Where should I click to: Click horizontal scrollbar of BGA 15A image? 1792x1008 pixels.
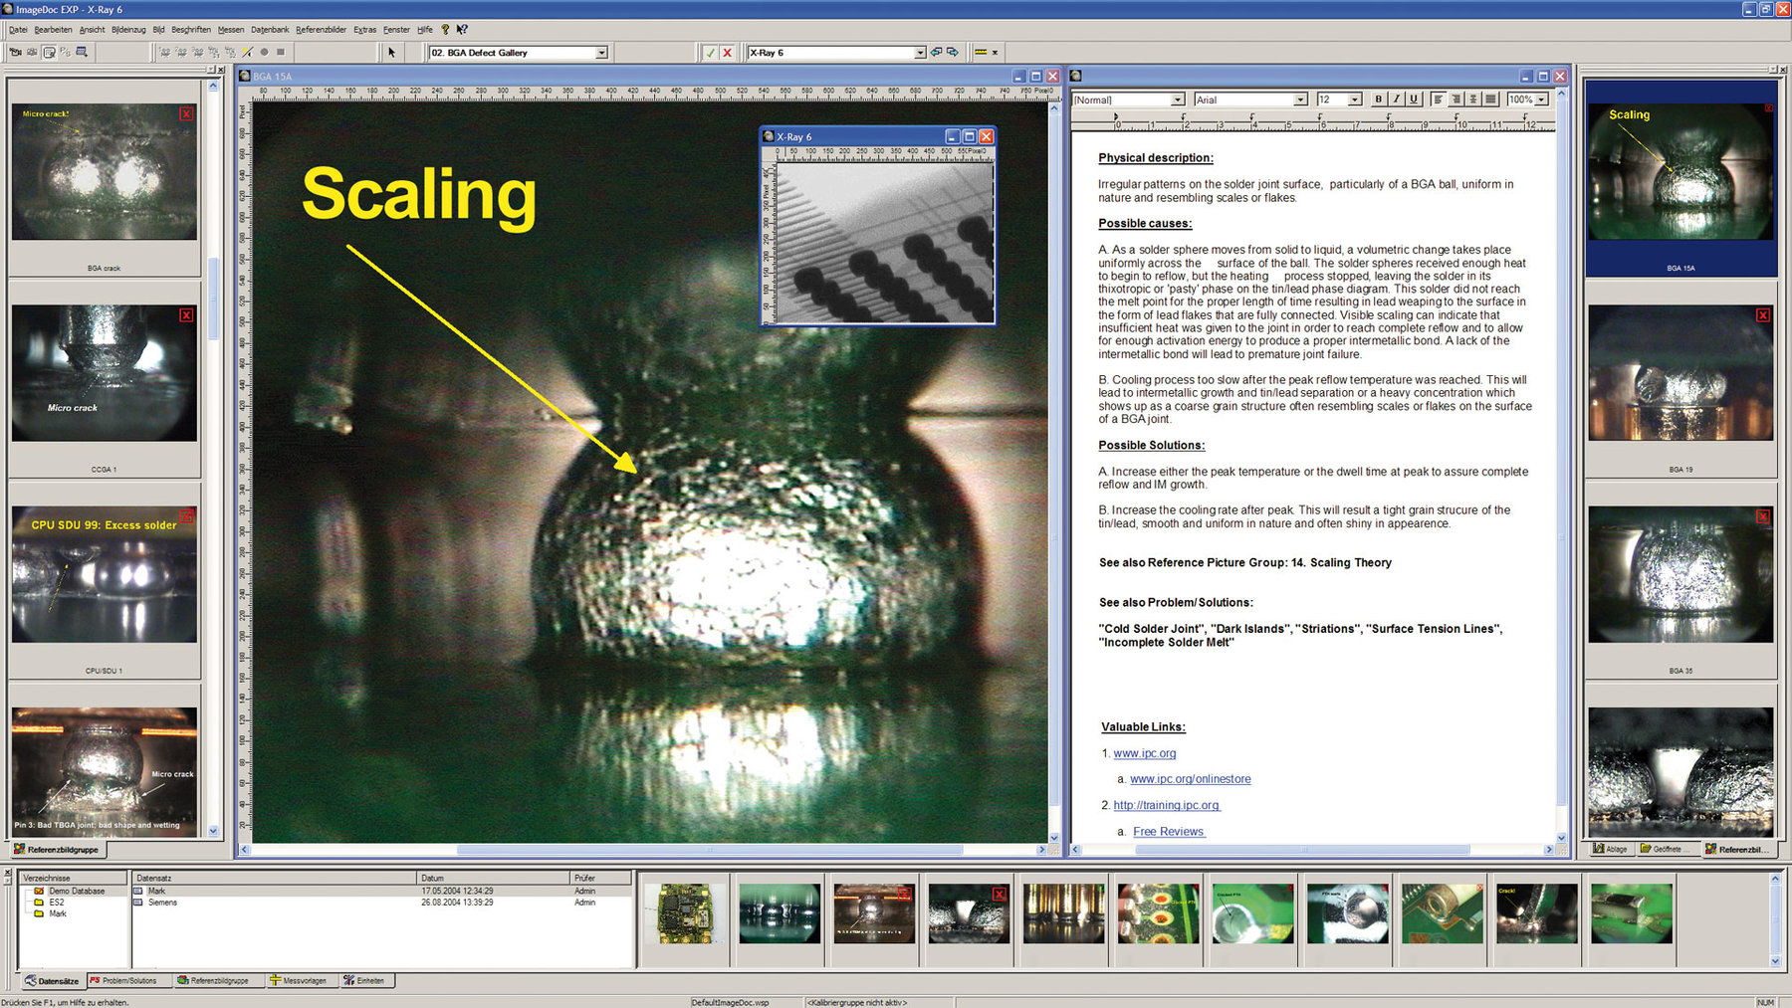[709, 850]
